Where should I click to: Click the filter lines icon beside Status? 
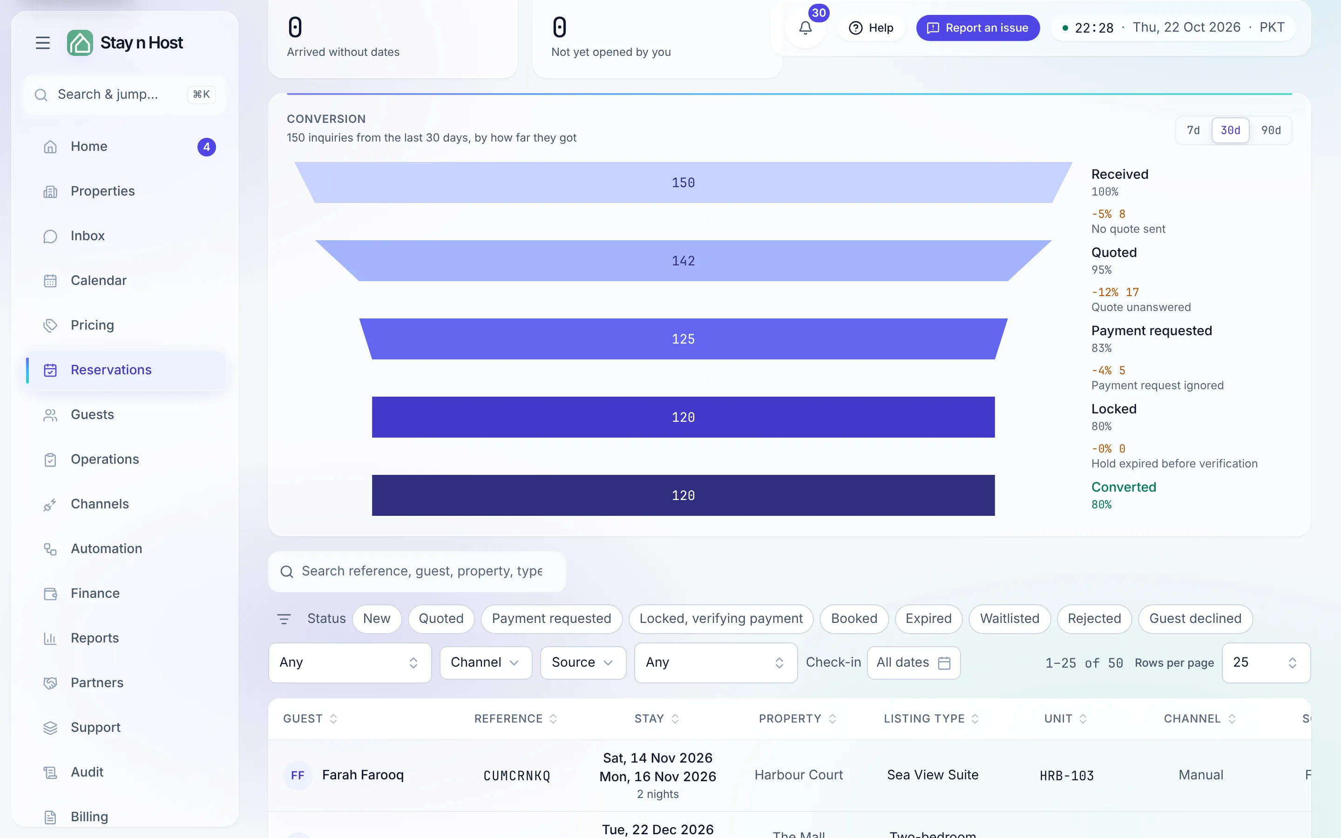(x=284, y=619)
